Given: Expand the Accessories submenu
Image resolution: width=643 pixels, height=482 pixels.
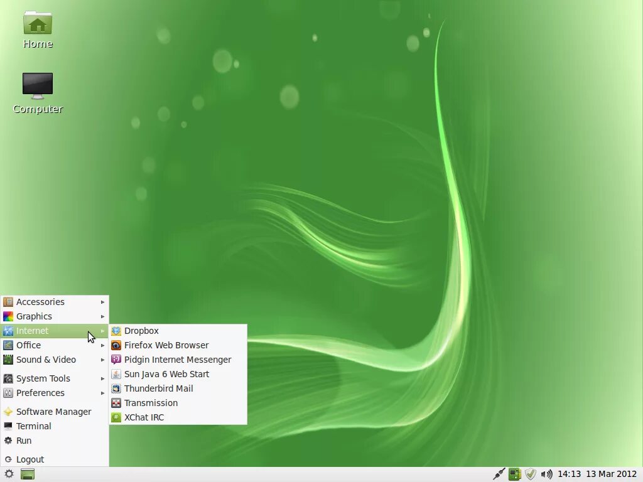Looking at the screenshot, I should 40,302.
